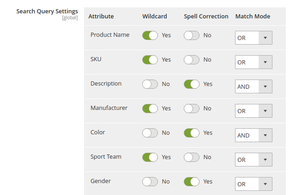
Task: Expand Manufacturer Match Mode select box
Action: click(x=254, y=111)
